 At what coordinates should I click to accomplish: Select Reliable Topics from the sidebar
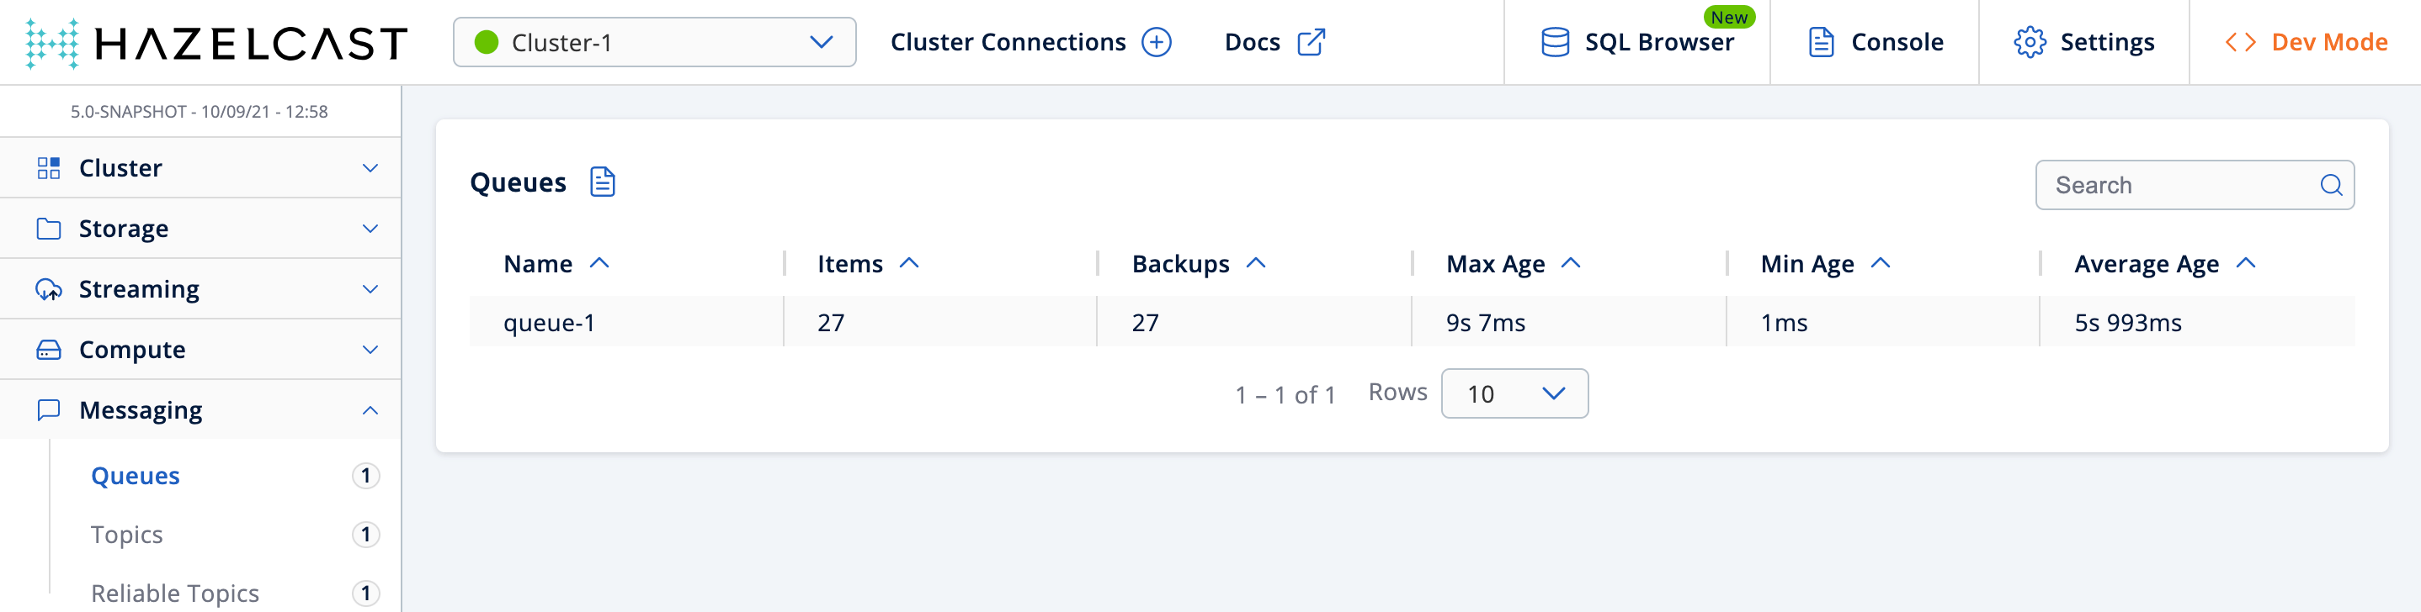point(175,593)
